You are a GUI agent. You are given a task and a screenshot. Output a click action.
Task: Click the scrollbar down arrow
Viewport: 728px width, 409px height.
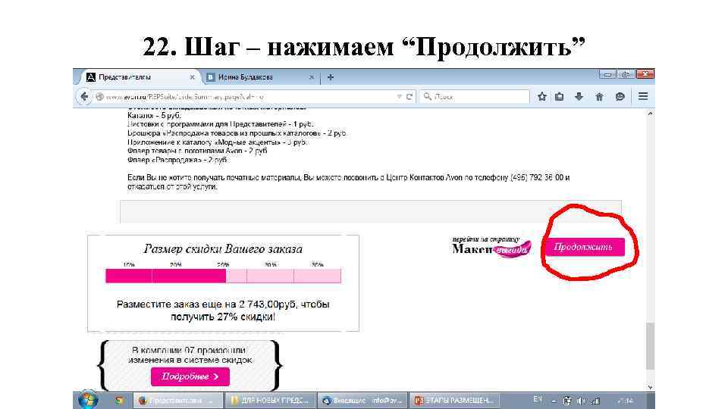pyautogui.click(x=650, y=387)
